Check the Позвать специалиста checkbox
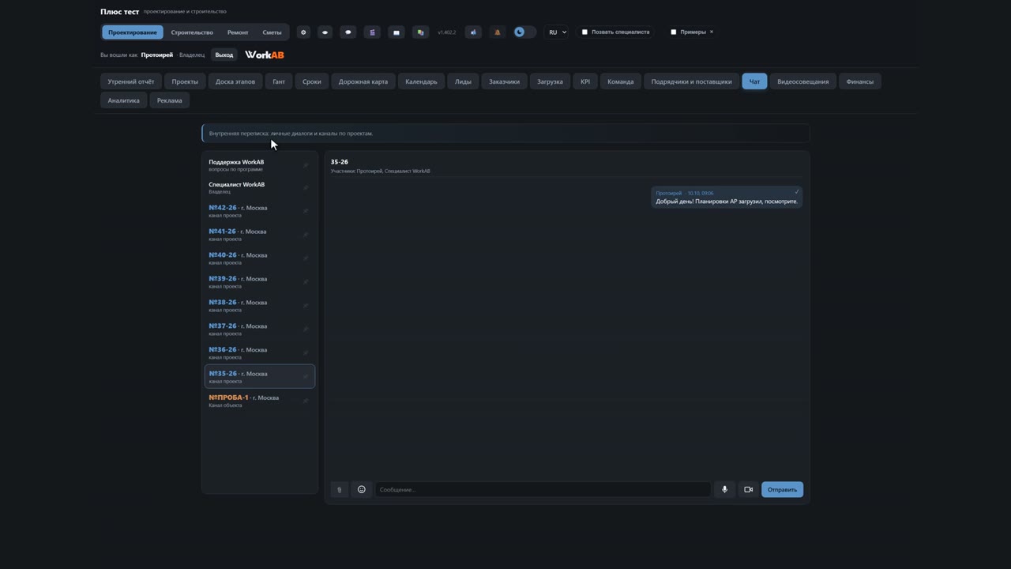Screen dimensions: 1011x569 pyautogui.click(x=584, y=32)
